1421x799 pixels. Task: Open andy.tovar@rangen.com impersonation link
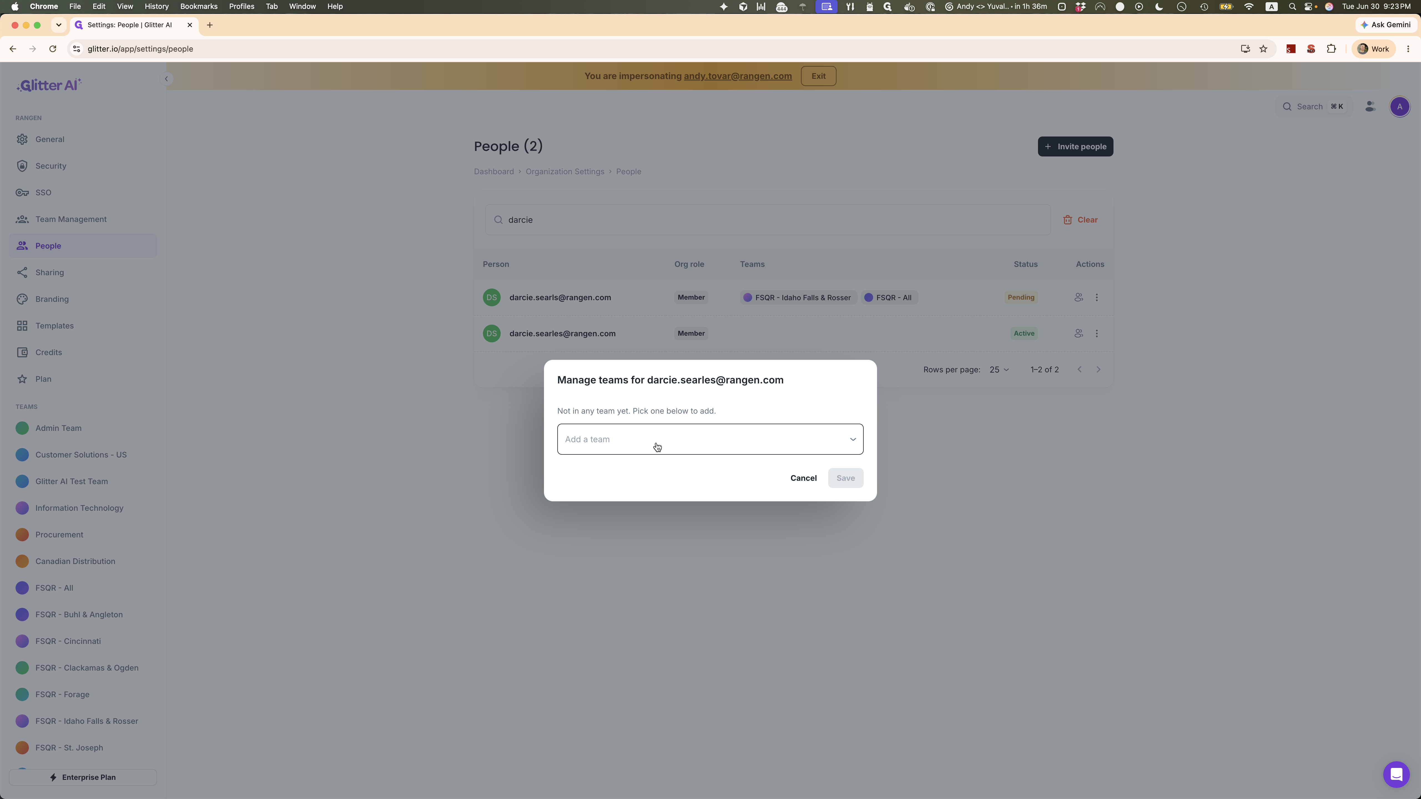[737, 76]
